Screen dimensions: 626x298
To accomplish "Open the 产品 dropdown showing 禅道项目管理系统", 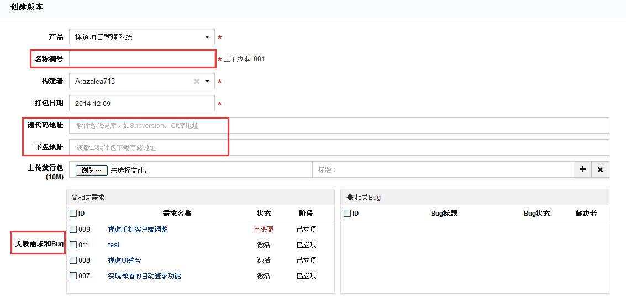I will [x=141, y=38].
